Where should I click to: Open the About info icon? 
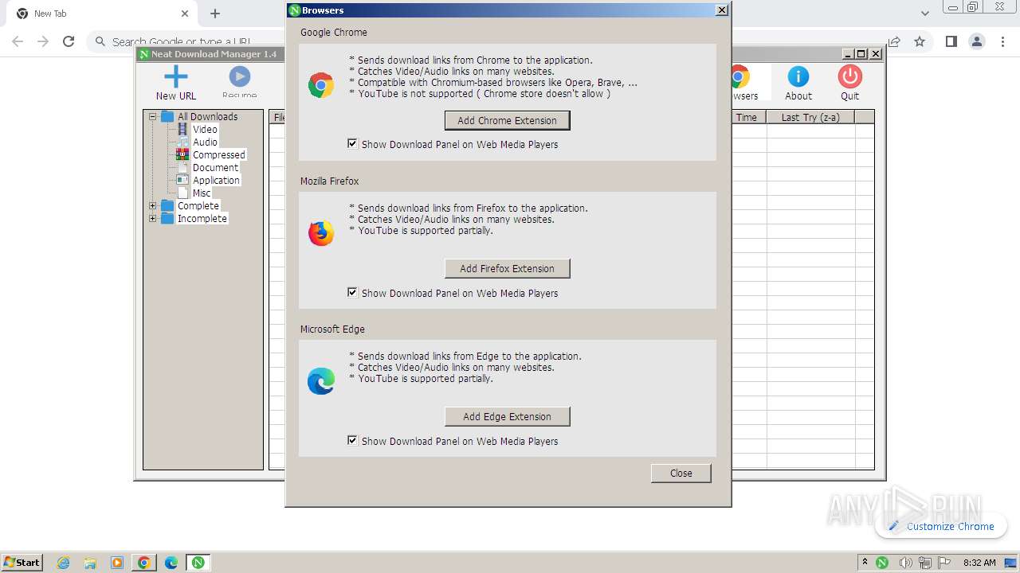[798, 76]
